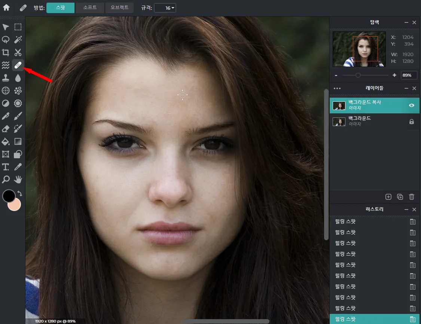The image size is (421, 324).
Task: Select the dotted-circle glitch tool
Action: click(6, 91)
